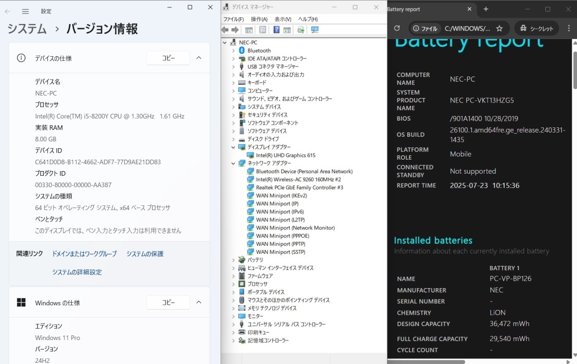This screenshot has width=577, height=364.
Task: Open the 表示(V) menu
Action: pyautogui.click(x=283, y=19)
